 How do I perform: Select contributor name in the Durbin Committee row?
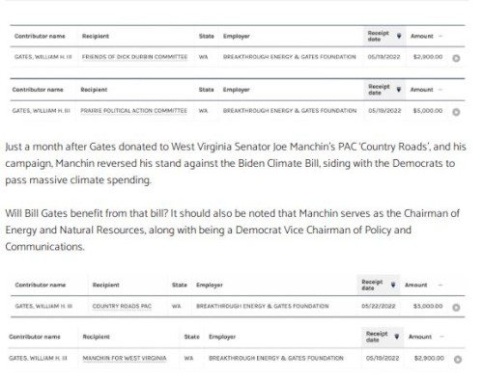pyautogui.click(x=43, y=57)
